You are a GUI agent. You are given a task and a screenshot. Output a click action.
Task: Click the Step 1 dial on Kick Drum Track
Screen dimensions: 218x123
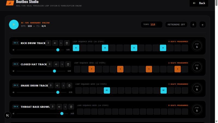[x=197, y=46]
